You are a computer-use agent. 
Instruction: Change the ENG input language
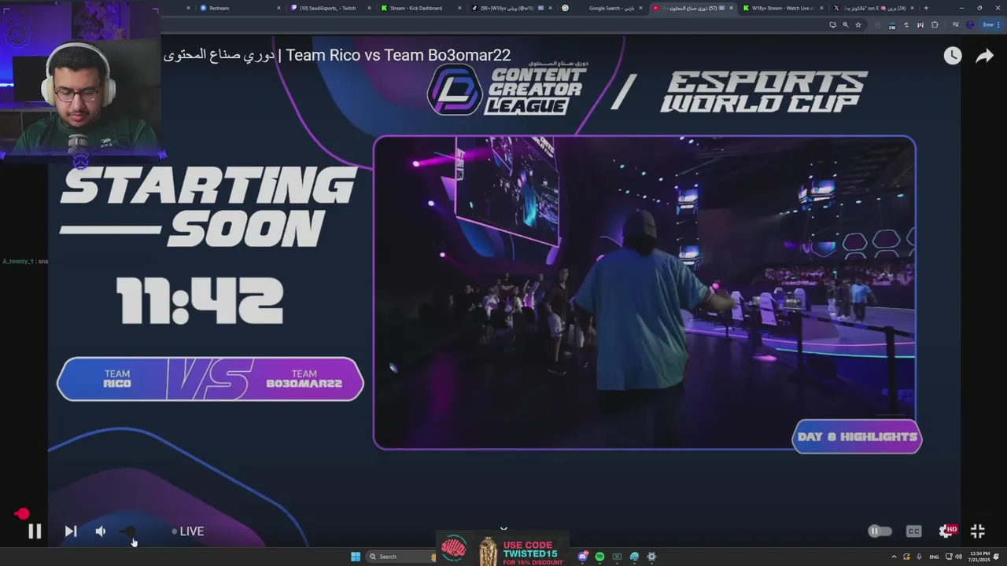(934, 557)
